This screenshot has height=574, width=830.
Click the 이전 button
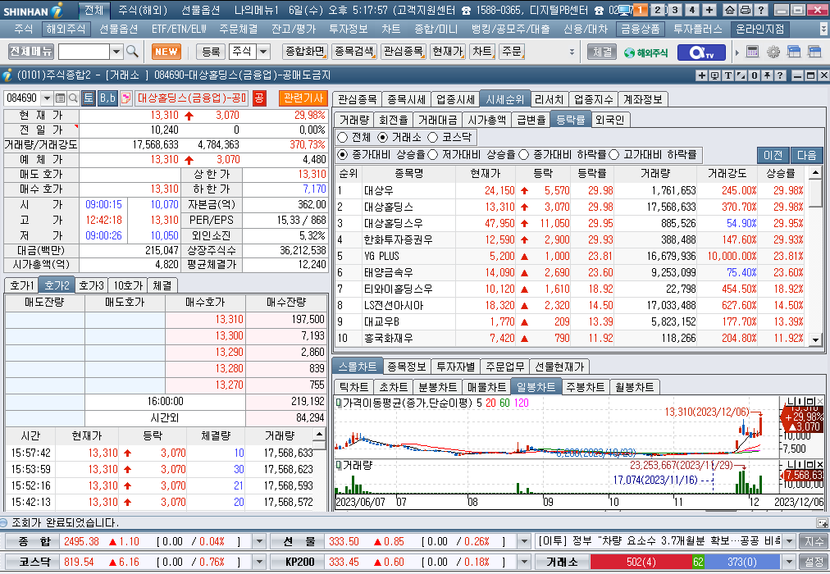point(773,155)
